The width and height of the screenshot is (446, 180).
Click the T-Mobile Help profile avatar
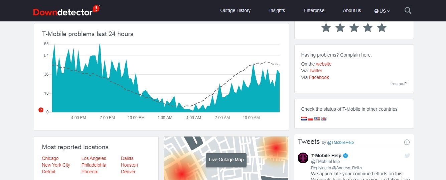point(303,158)
